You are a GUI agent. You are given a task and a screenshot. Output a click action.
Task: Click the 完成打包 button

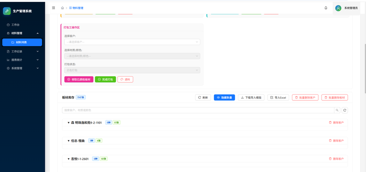tap(106, 79)
